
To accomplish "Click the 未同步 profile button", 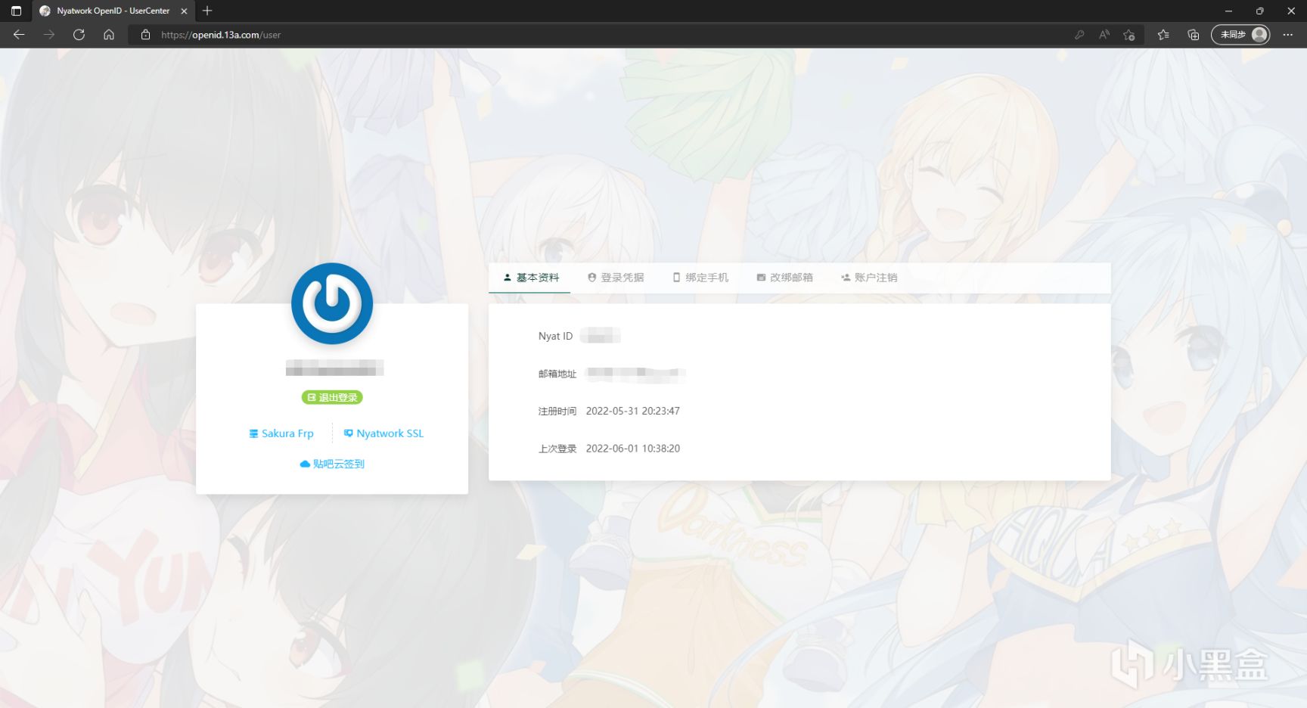I will 1240,35.
